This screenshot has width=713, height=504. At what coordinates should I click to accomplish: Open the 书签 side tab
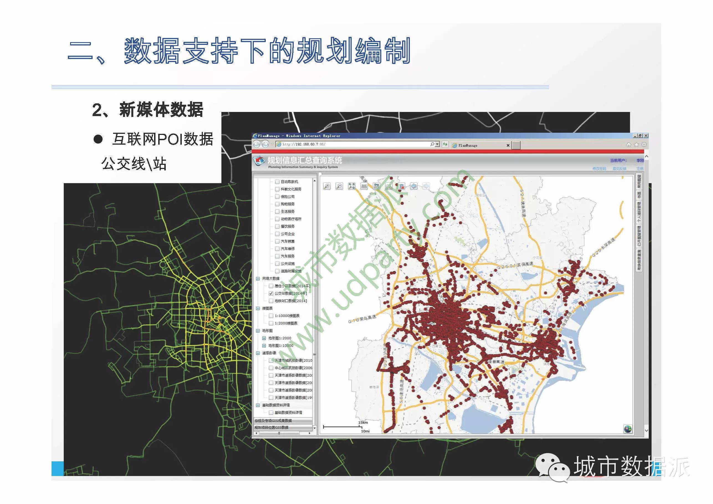coord(639,195)
